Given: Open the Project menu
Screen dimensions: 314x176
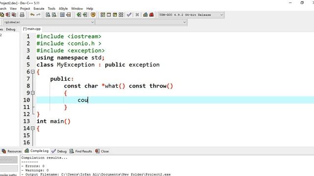Looking at the screenshot, I should click(25, 9).
